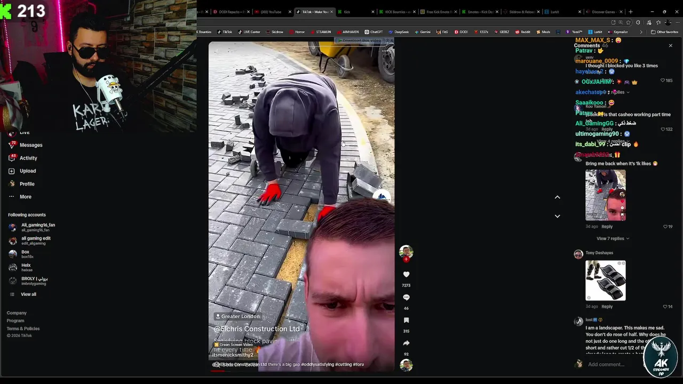Image resolution: width=683 pixels, height=384 pixels.
Task: Bookmark the video with the save icon
Action: click(406, 320)
